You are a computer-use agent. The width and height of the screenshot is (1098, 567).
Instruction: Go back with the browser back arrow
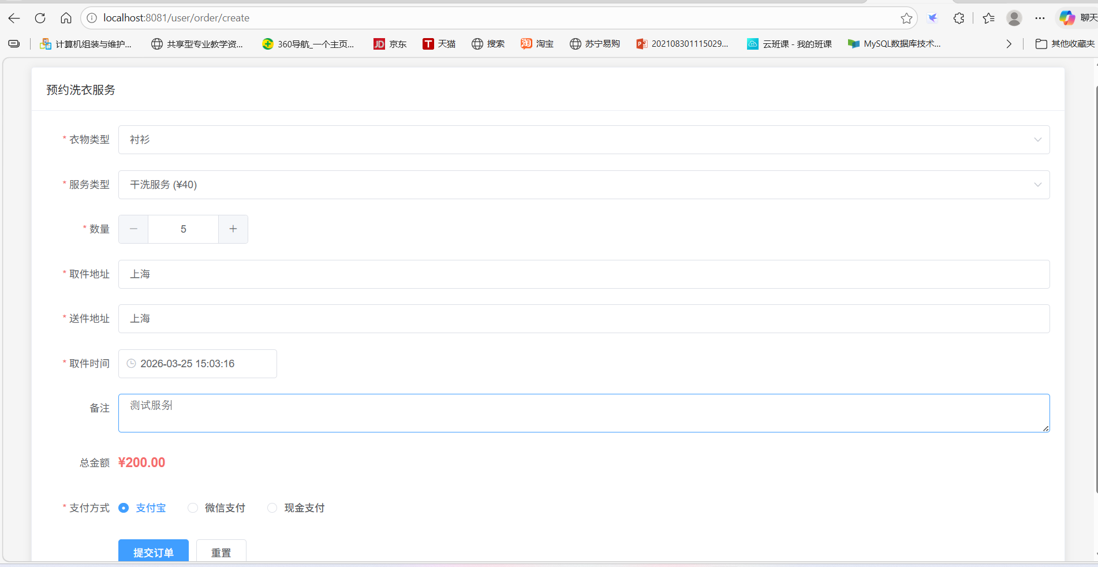click(x=14, y=18)
